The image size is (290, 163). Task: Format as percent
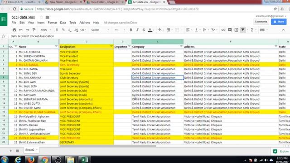point(63,30)
